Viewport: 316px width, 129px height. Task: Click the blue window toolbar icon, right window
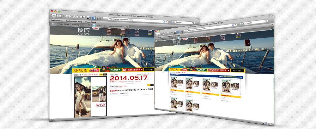pos(179,32)
